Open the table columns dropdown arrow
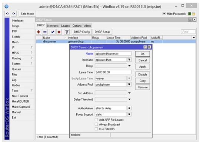Screen dimensions: 200x143 tap(194, 38)
